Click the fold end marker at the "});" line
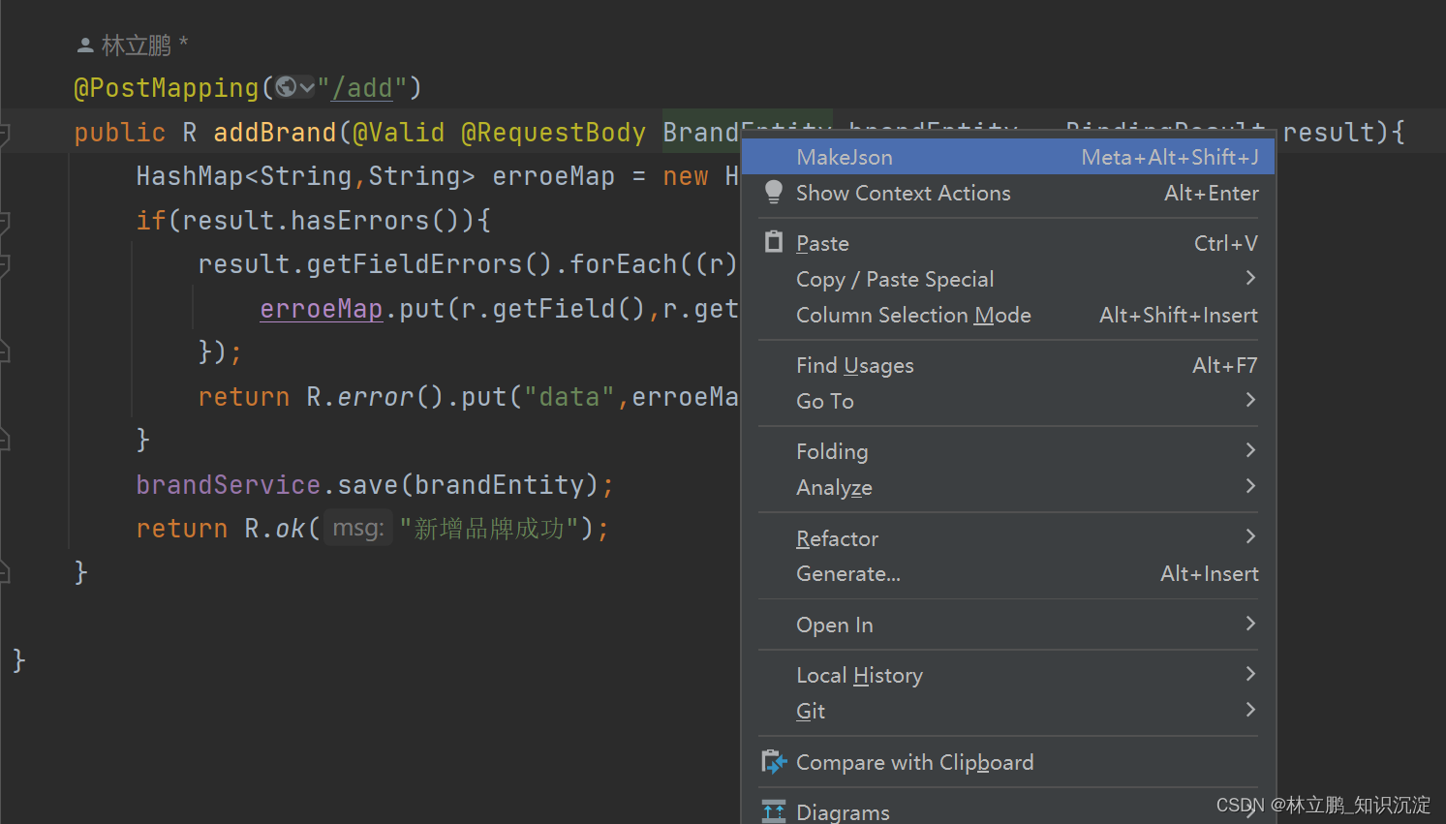Image resolution: width=1446 pixels, height=824 pixels. click(x=4, y=351)
